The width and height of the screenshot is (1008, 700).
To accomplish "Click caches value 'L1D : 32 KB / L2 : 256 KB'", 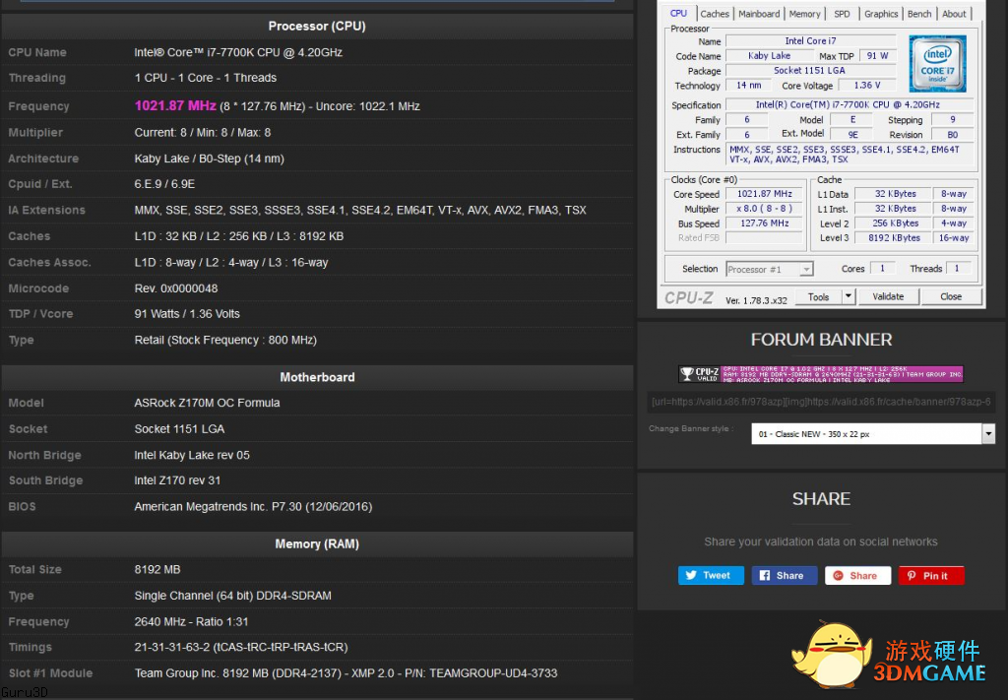I will coord(239,236).
